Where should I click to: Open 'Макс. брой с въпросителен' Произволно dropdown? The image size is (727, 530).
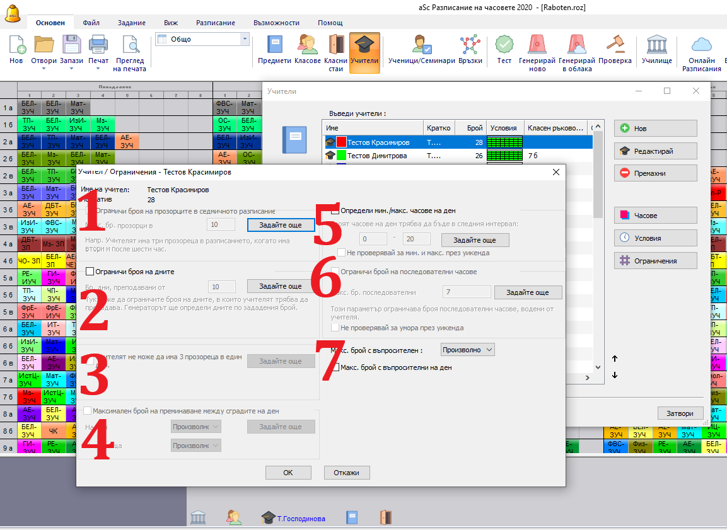pos(467,350)
